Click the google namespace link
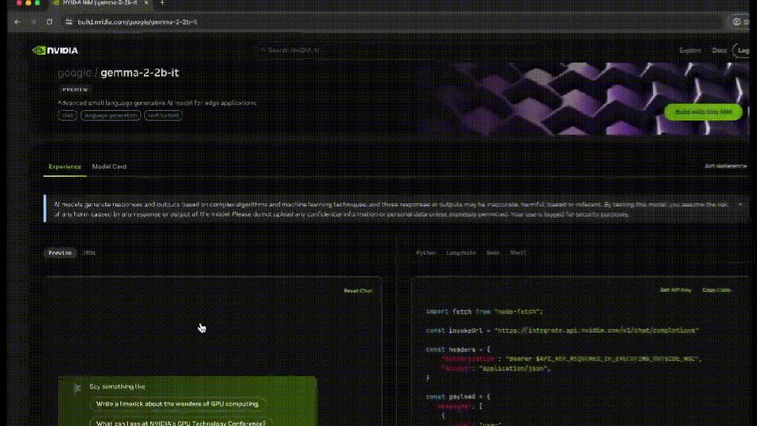The image size is (757, 426). pyautogui.click(x=74, y=72)
